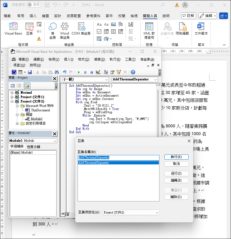Open COM 增益集 dialog

81,28
